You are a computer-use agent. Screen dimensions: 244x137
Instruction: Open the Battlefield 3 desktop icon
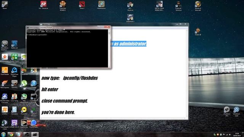(130, 18)
